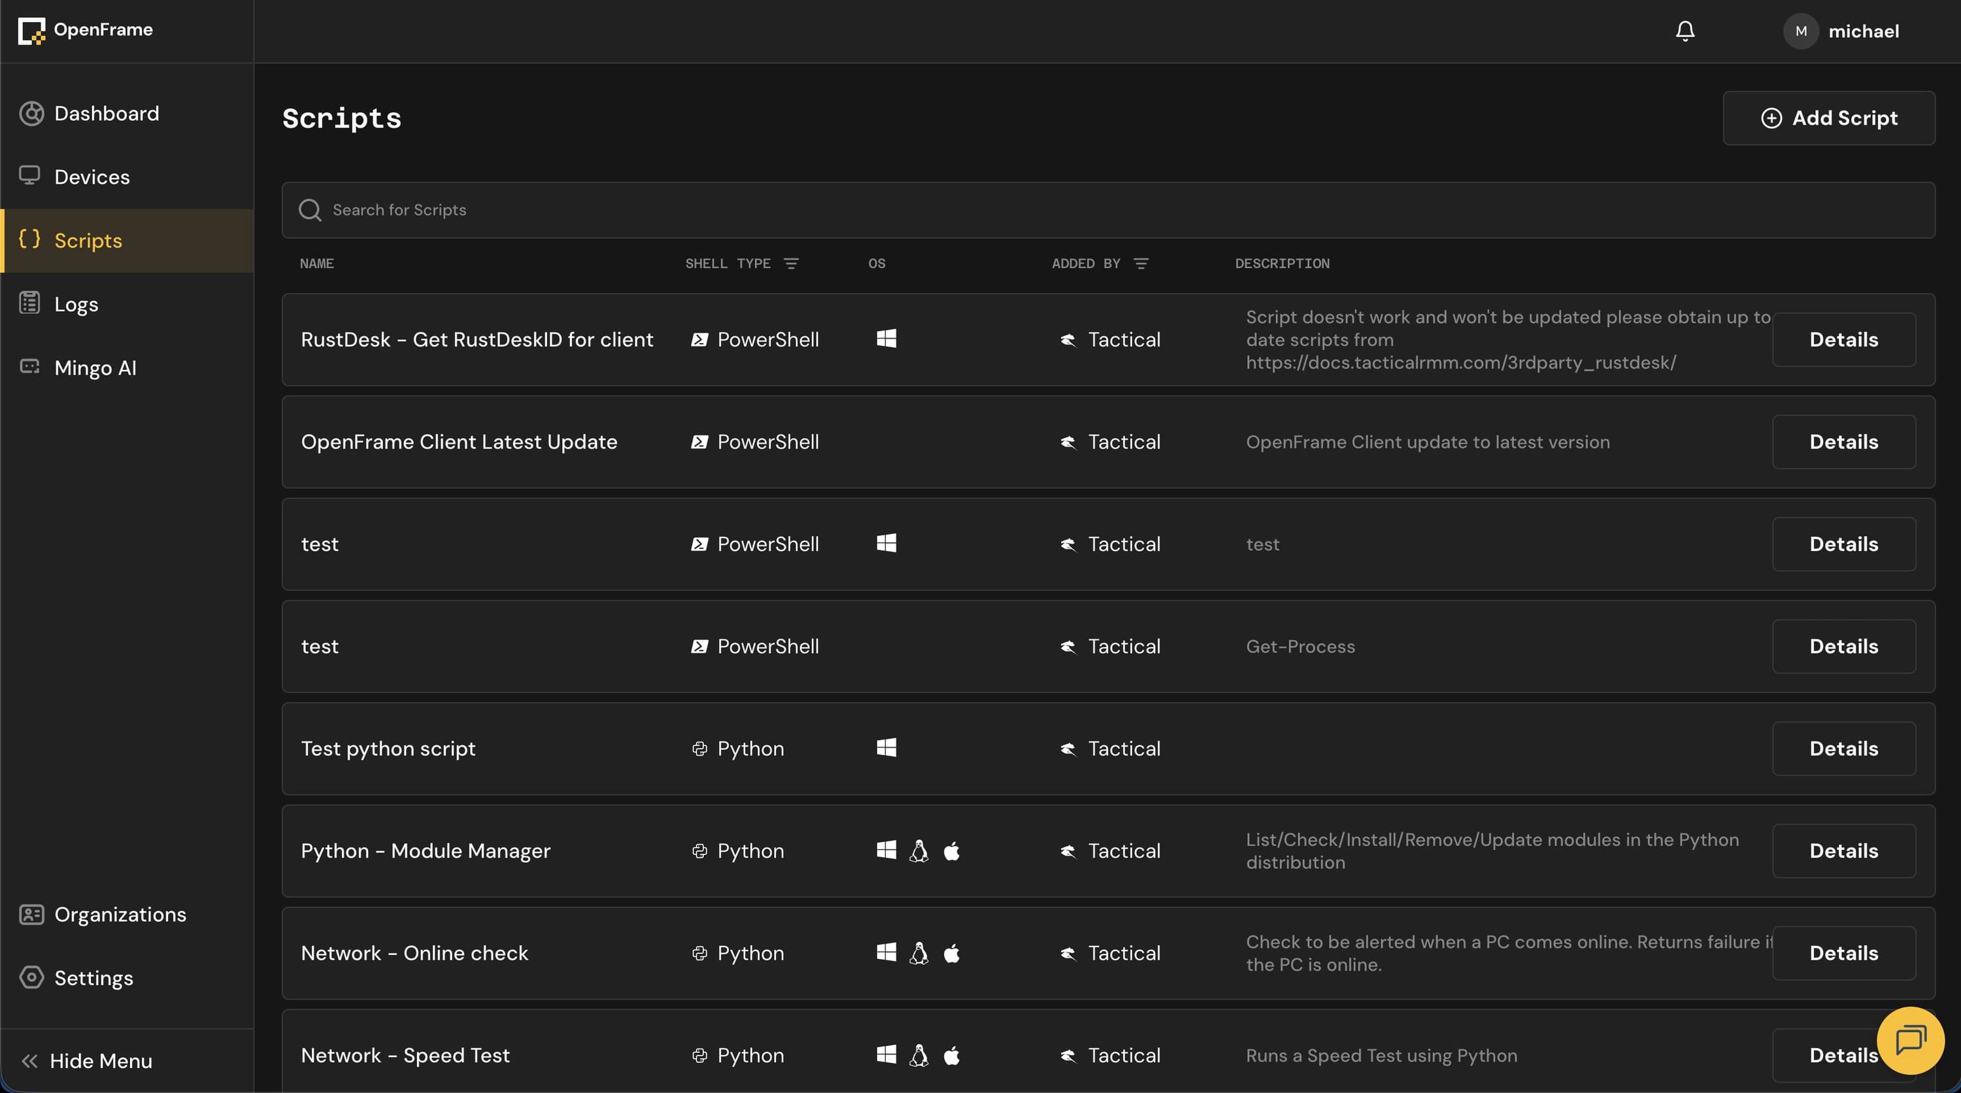This screenshot has height=1093, width=1961.
Task: Click Apple icon in Python - Module Manager row
Action: pyautogui.click(x=952, y=850)
